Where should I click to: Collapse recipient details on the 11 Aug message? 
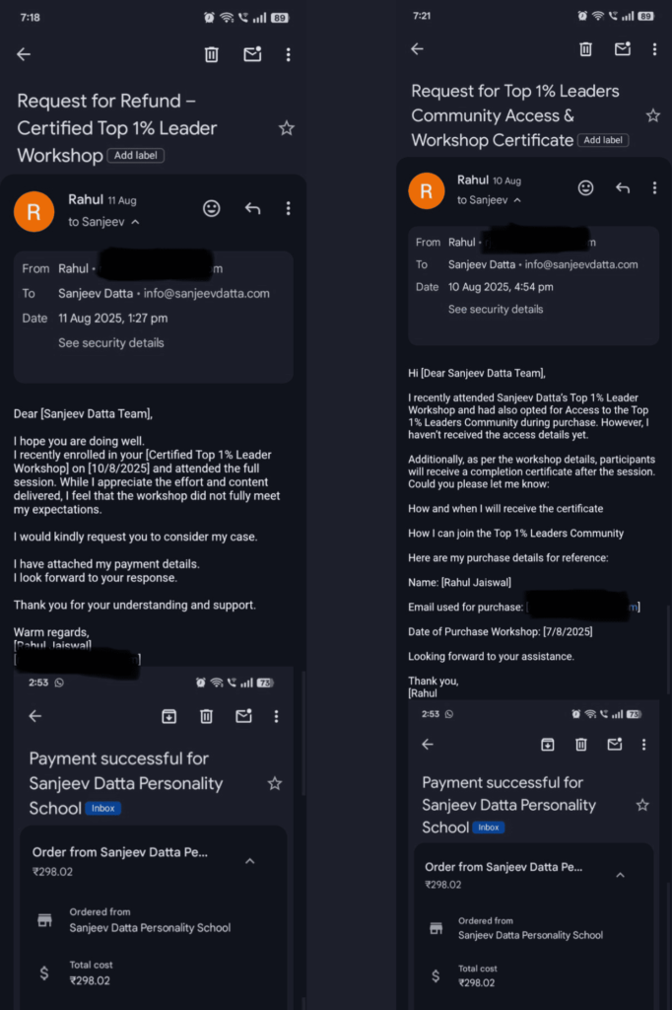tap(135, 223)
